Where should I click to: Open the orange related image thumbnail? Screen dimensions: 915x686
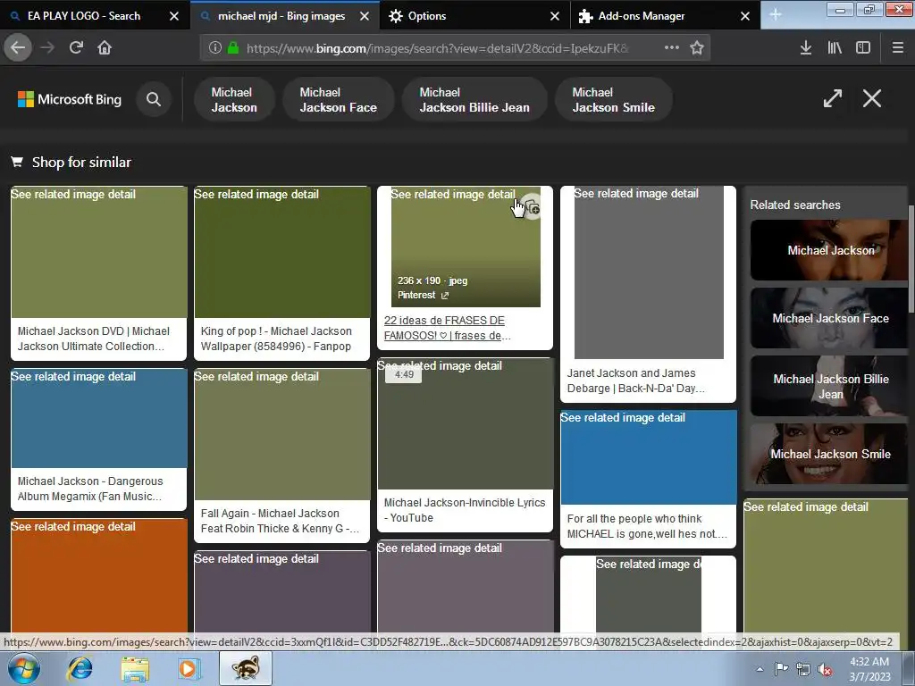point(99,574)
